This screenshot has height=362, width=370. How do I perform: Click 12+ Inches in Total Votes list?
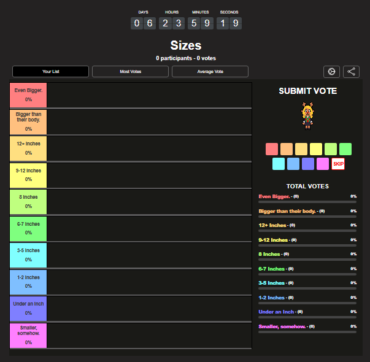272,225
